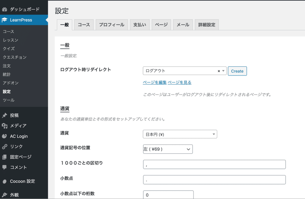The height and width of the screenshot is (199, 305).
Task: Open コース in the LearnPress submenu
Action: coord(8,32)
